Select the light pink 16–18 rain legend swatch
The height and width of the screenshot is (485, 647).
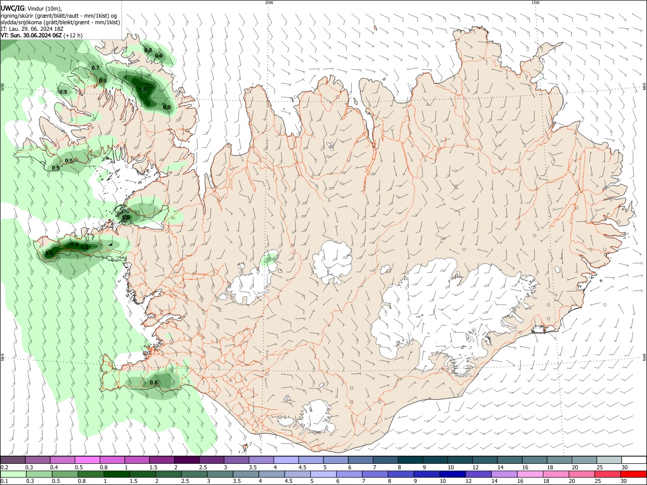(x=530, y=474)
